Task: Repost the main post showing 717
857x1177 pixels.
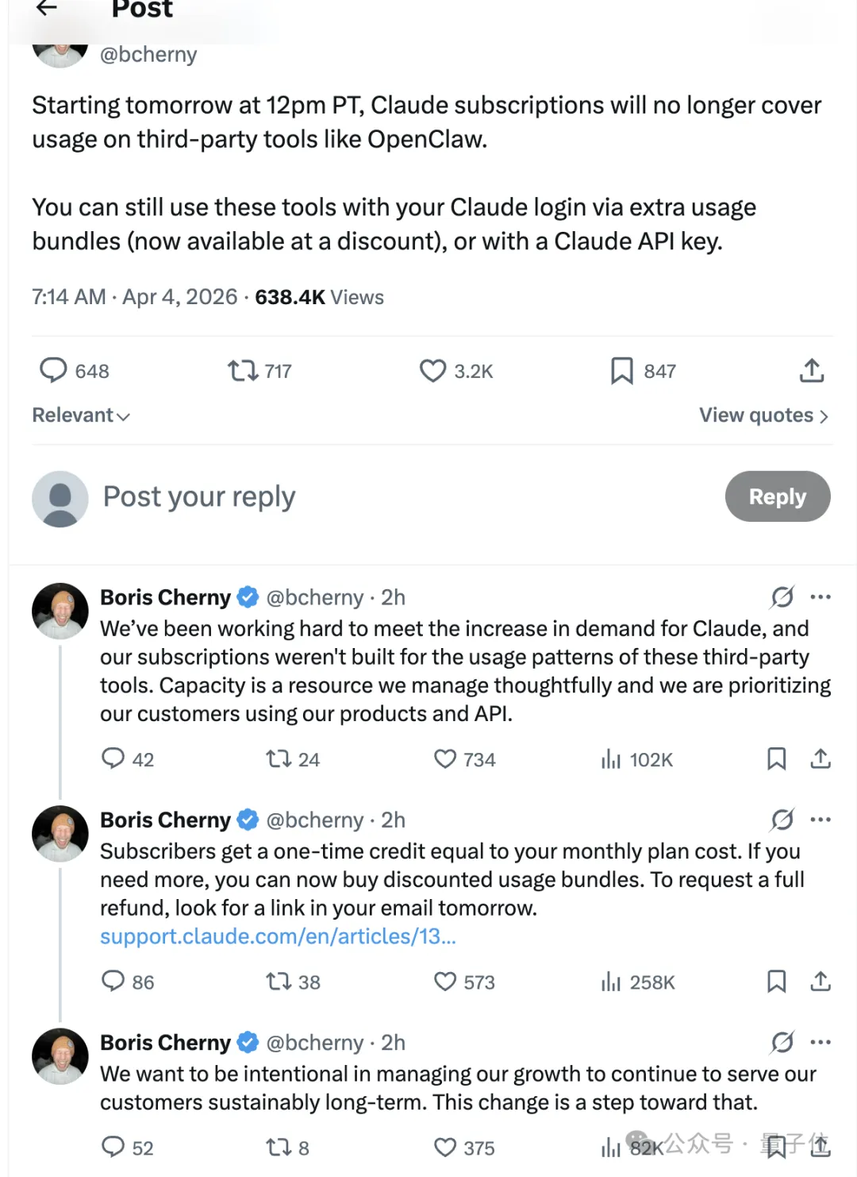Action: [243, 370]
